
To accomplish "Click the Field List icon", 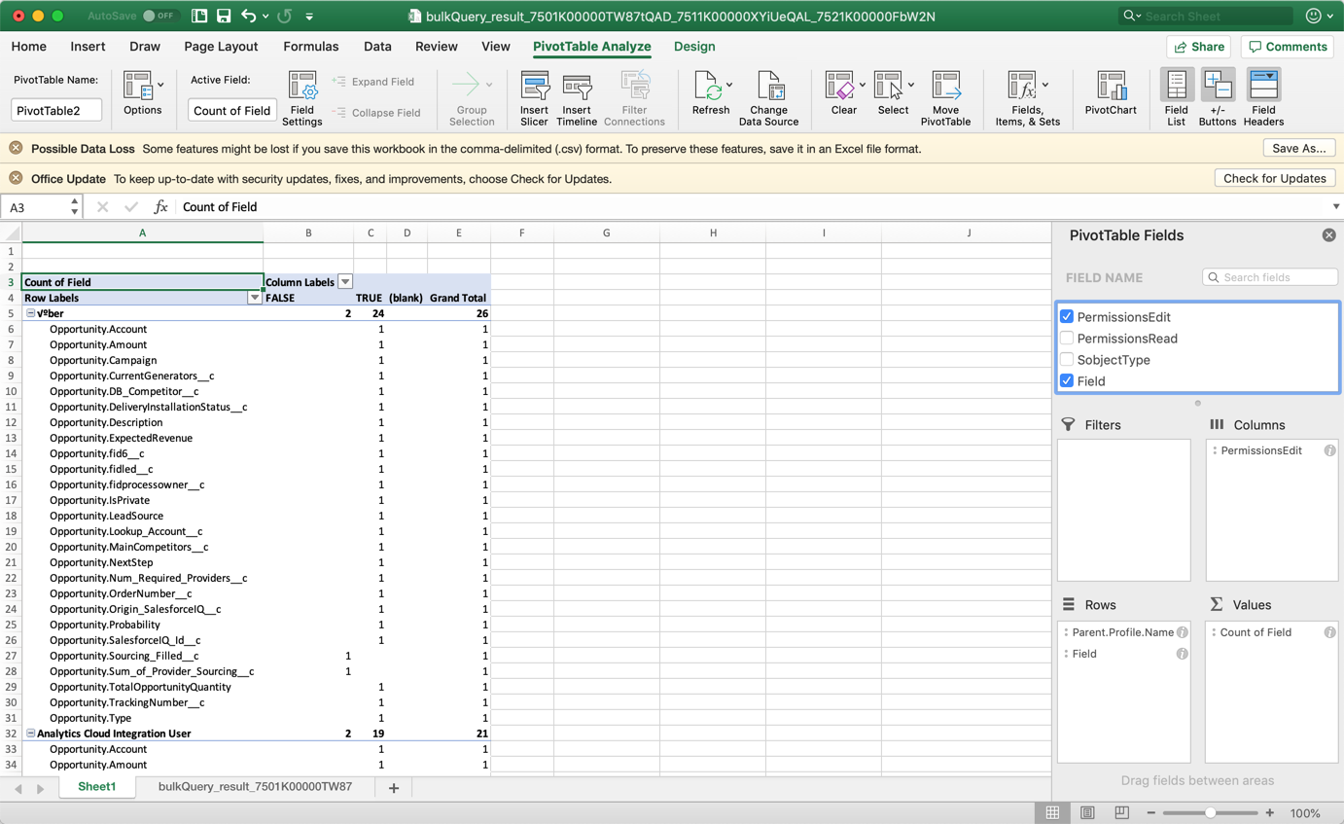I will [1177, 92].
